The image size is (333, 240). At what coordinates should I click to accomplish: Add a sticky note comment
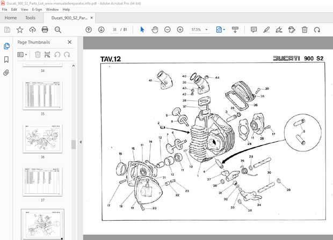(253, 30)
